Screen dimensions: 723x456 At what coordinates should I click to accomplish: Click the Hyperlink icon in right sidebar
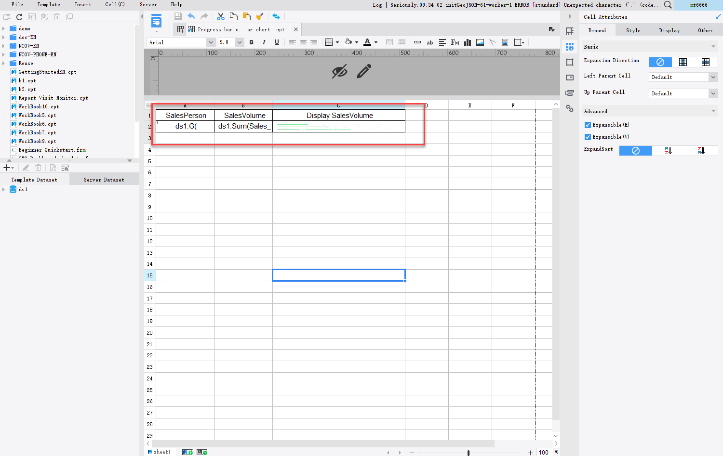click(570, 109)
